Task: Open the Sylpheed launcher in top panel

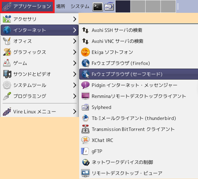Action: (109, 7)
